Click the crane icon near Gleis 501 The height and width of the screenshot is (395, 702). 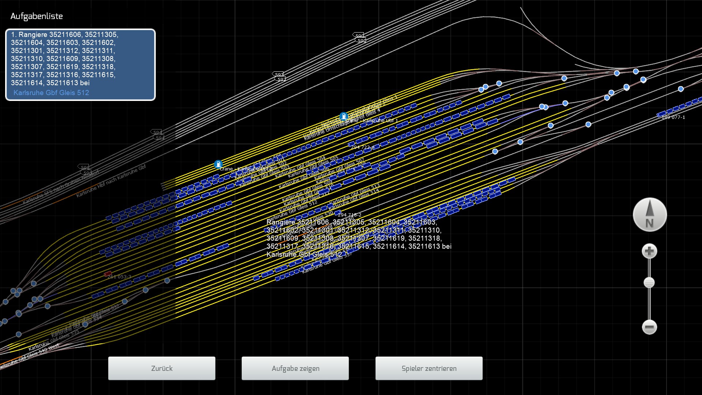click(218, 164)
